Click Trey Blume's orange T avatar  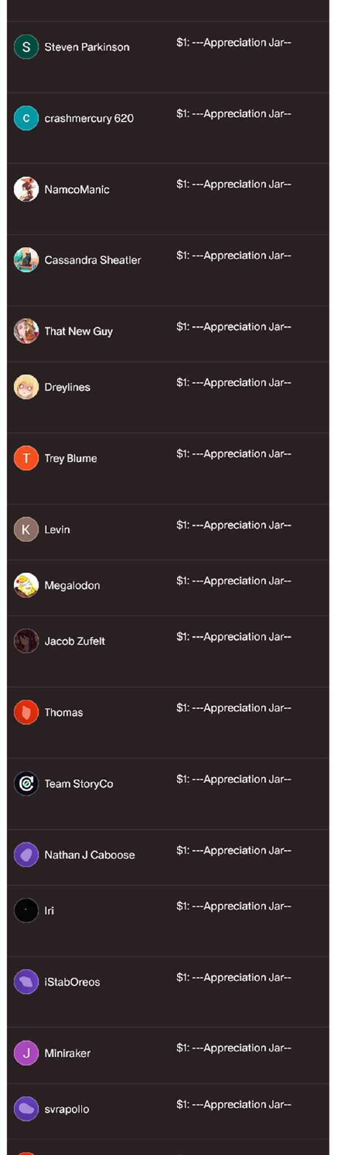26,458
